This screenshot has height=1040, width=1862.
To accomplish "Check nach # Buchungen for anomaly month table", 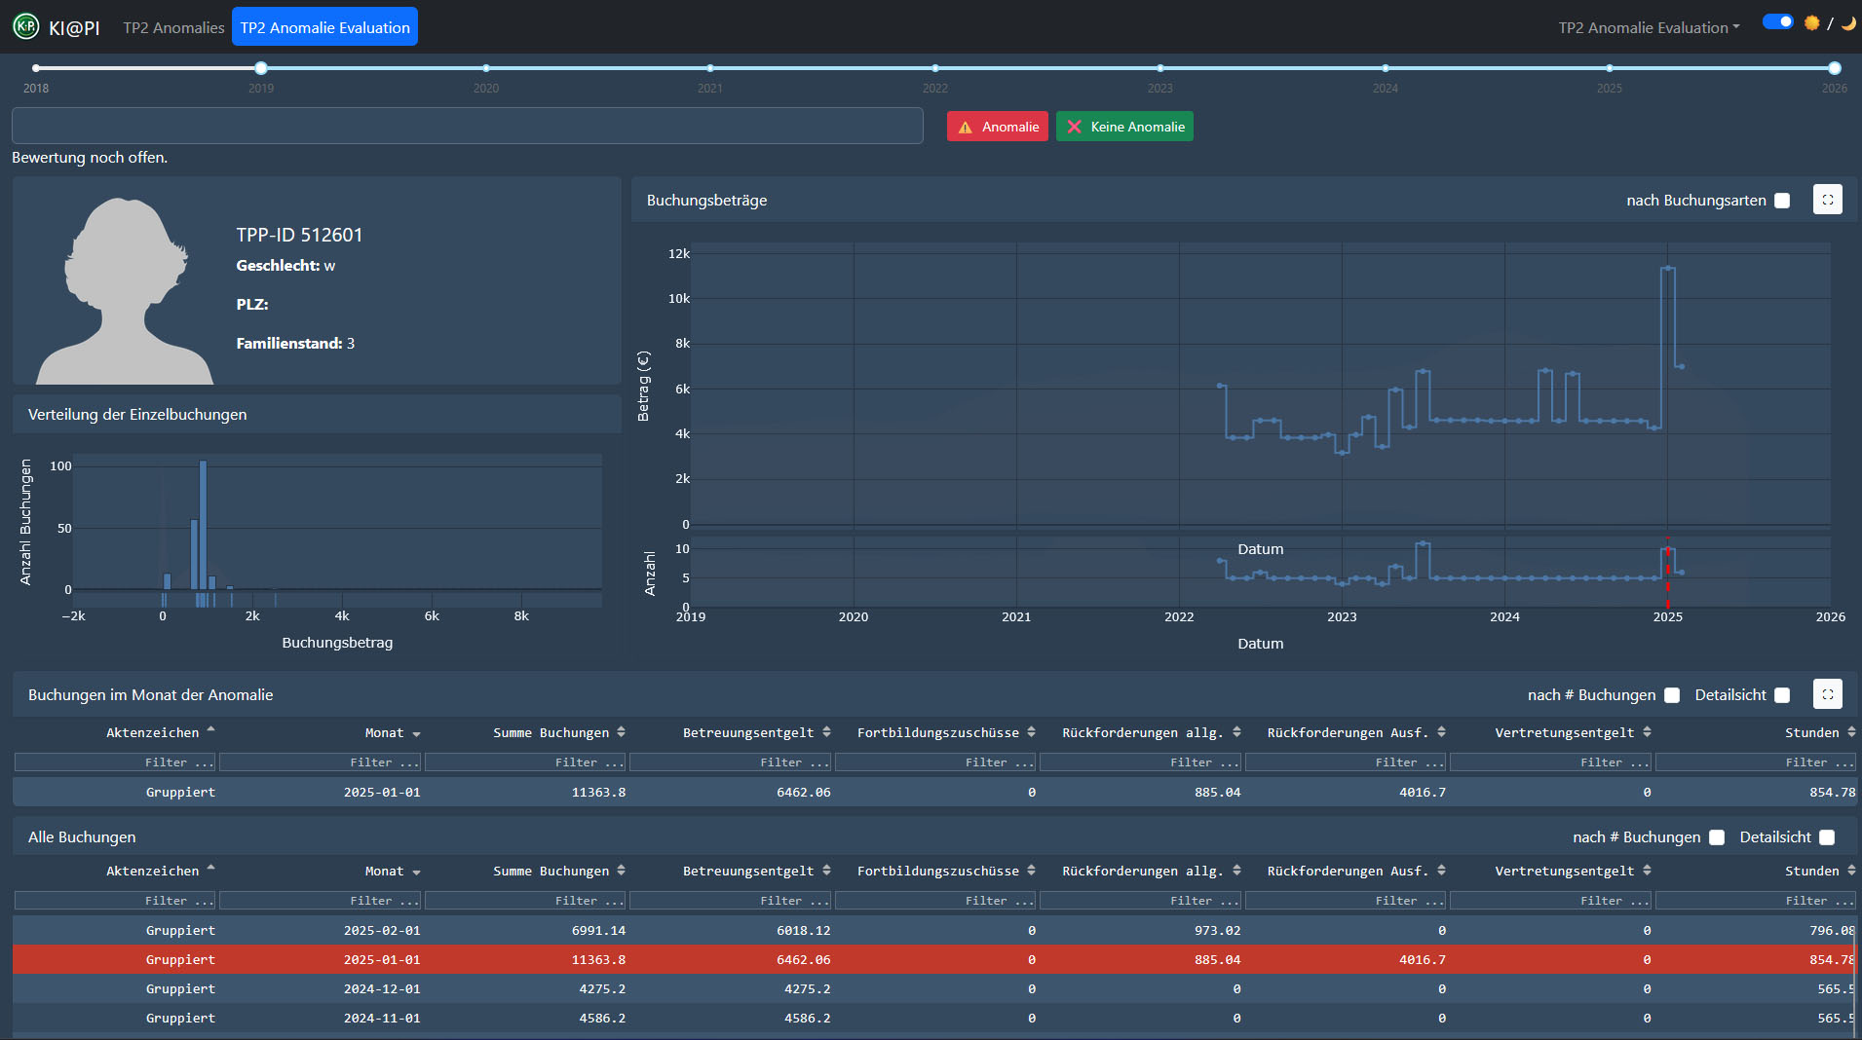I will (x=1672, y=695).
